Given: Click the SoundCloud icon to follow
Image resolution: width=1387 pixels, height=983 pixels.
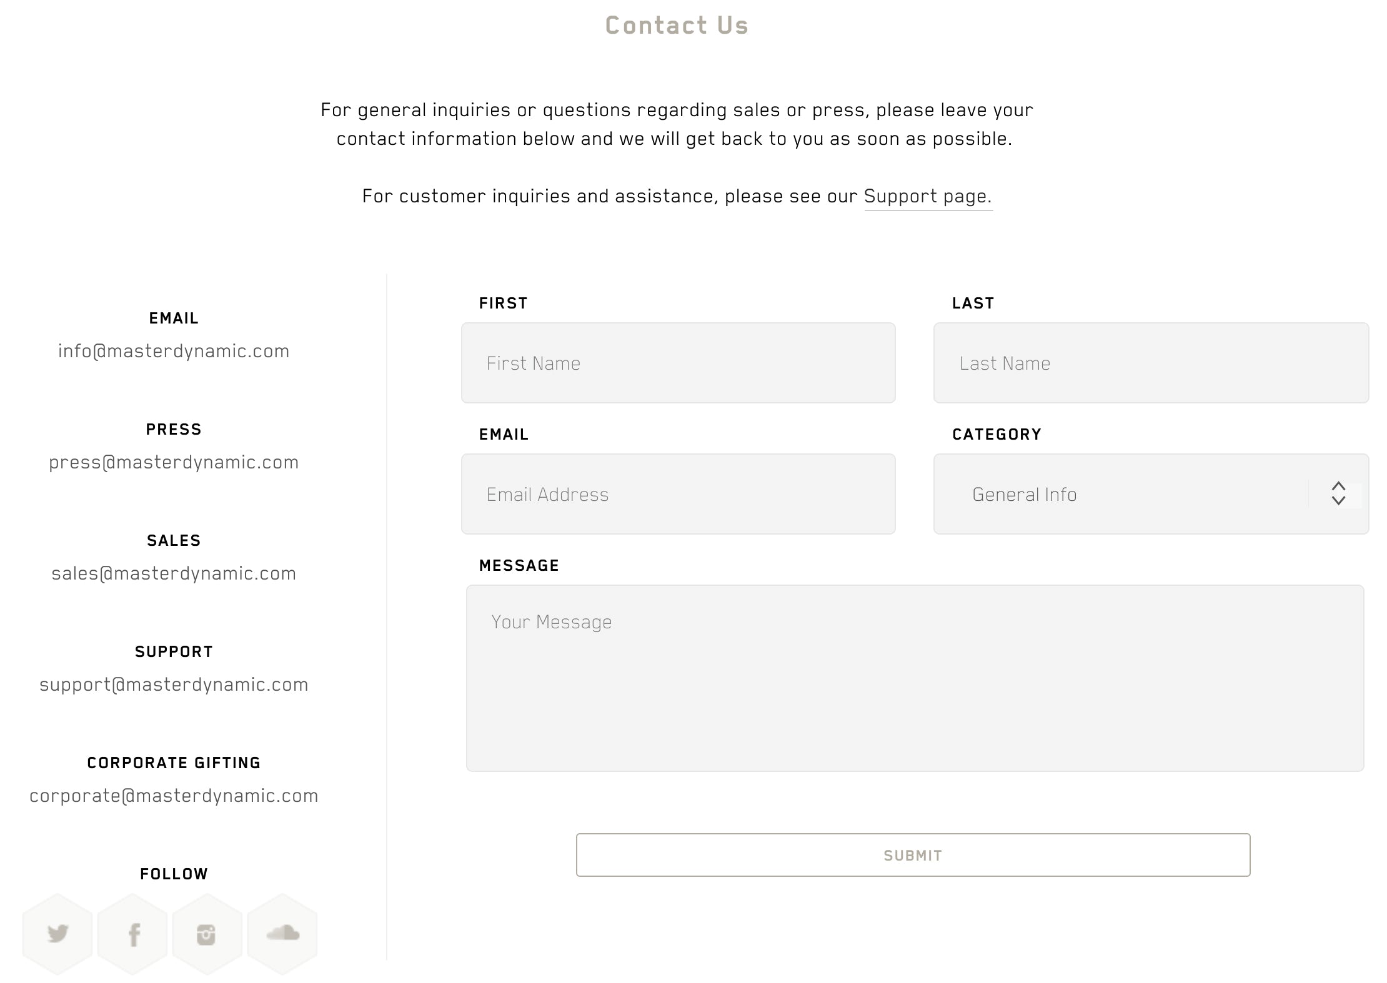Looking at the screenshot, I should click(x=283, y=934).
